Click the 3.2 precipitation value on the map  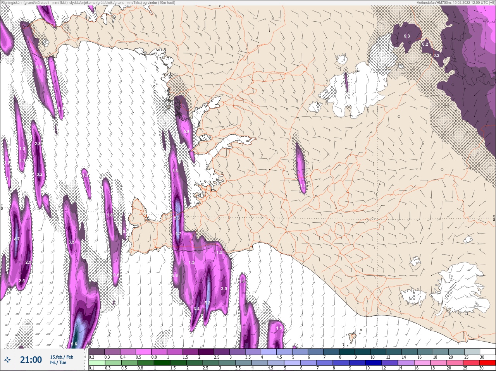point(39,175)
